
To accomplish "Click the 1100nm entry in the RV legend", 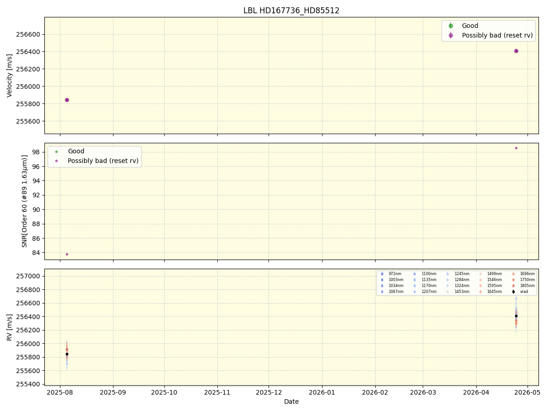I will (429, 274).
